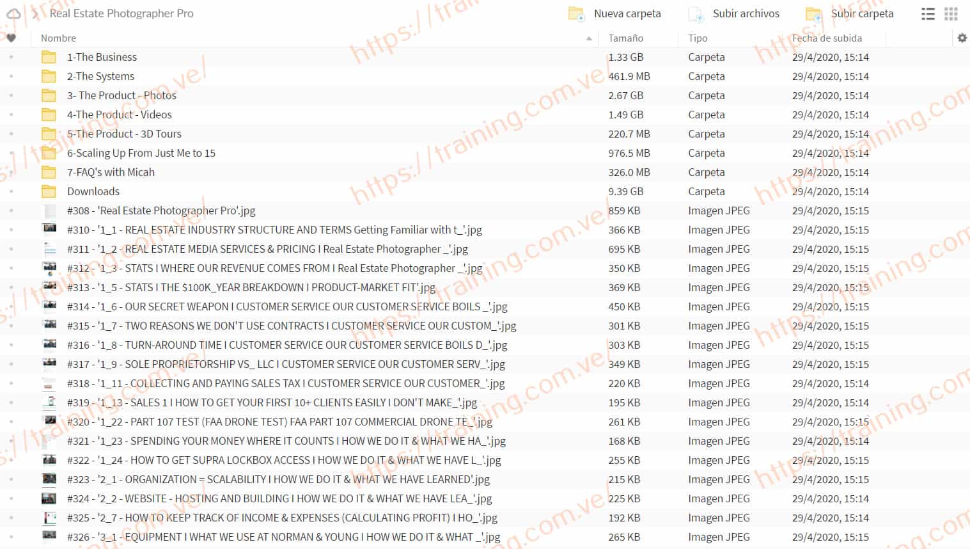Select file #313 THE $100K_YEAR BREAKDOWN
Viewport: 970px width, 549px height.
(251, 287)
